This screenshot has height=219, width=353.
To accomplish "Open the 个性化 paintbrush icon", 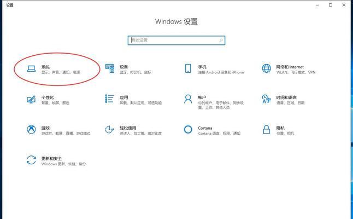I will 31,99.
